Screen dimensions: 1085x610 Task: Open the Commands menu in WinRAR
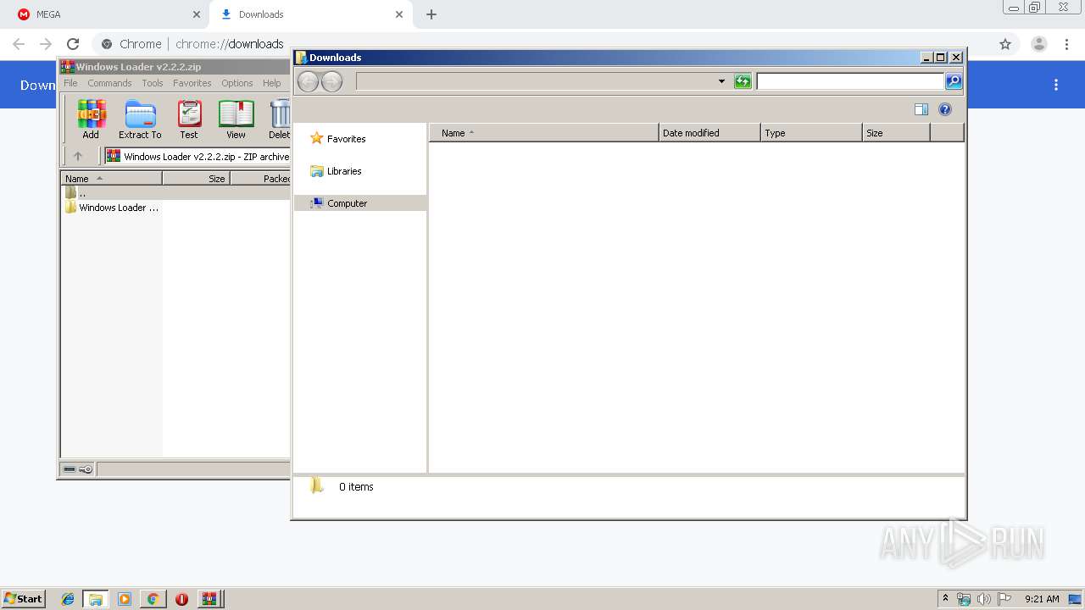pos(109,83)
